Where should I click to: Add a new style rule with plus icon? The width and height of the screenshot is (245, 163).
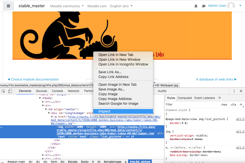click(241, 104)
